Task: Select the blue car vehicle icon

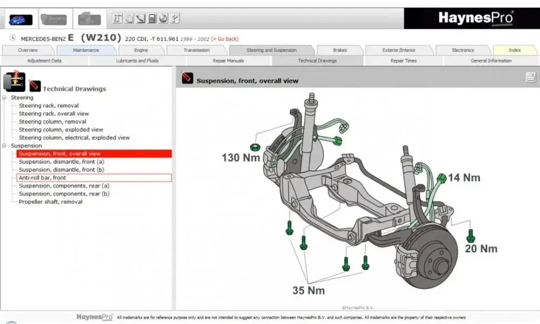Action: coord(21,19)
